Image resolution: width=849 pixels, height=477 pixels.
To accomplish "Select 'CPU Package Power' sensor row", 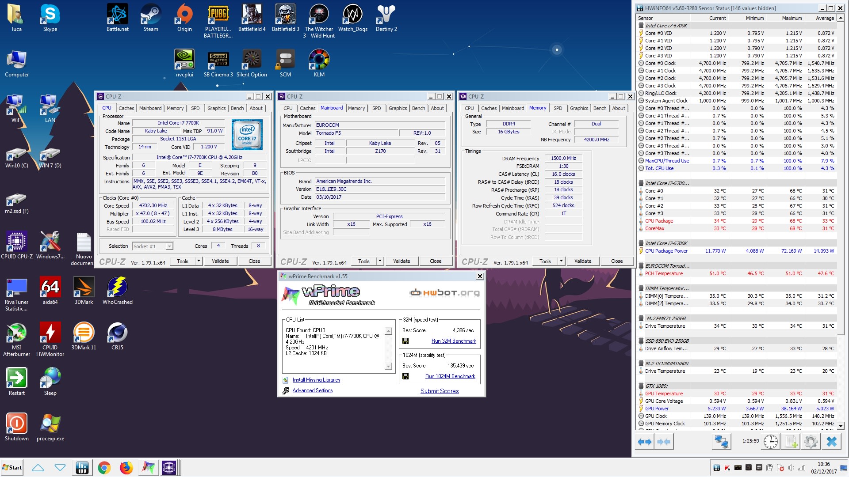I will [737, 251].
